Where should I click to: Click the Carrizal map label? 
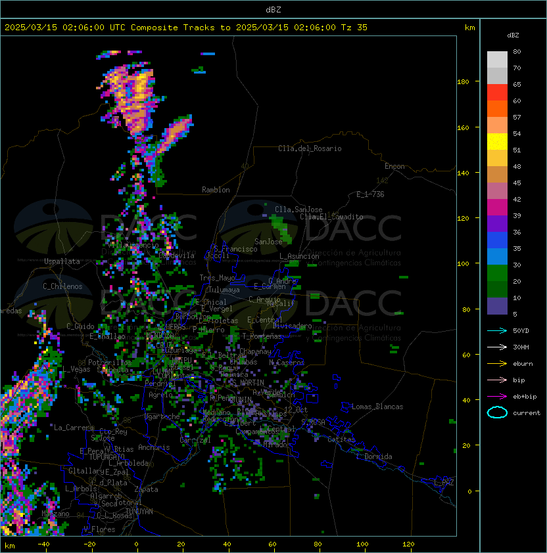(195, 440)
